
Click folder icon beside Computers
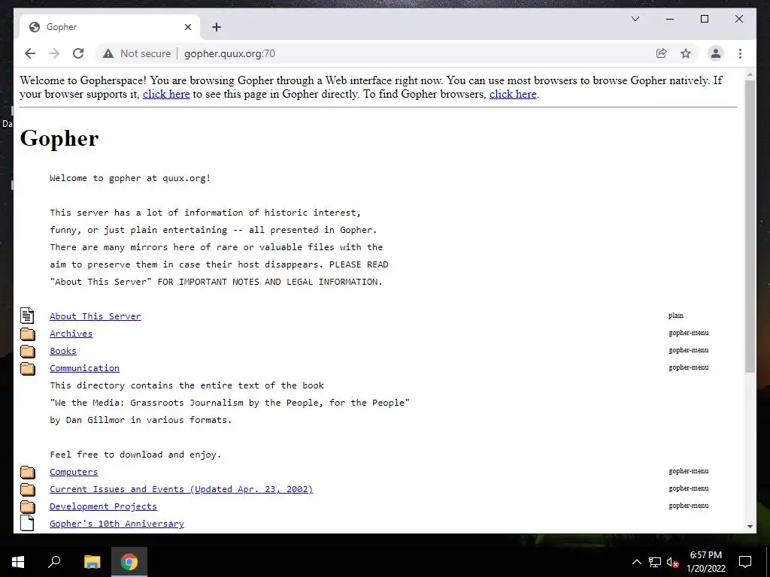pyautogui.click(x=28, y=472)
